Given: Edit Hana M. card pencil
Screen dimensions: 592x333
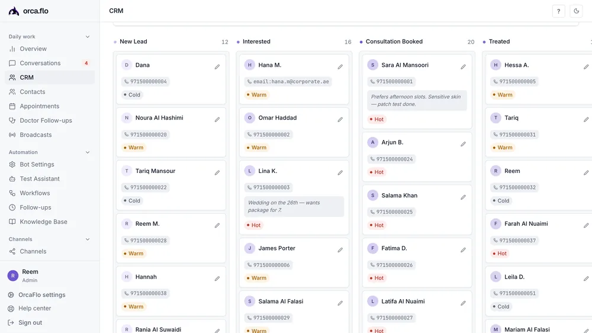Looking at the screenshot, I should tap(340, 67).
